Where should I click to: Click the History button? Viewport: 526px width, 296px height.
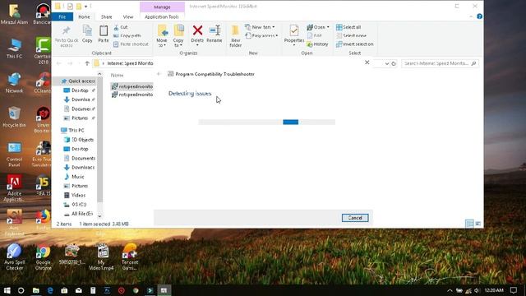(317, 44)
